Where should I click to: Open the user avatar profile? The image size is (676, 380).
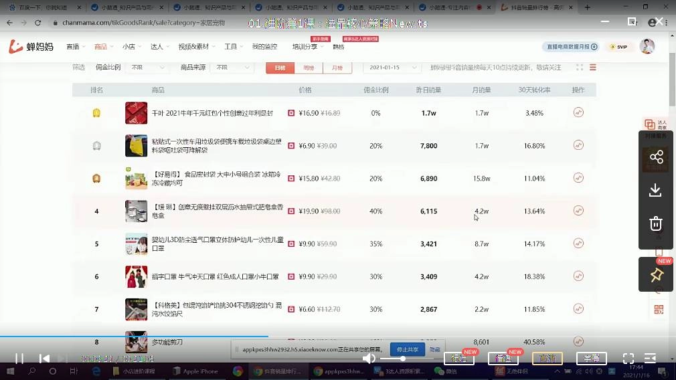(x=647, y=46)
